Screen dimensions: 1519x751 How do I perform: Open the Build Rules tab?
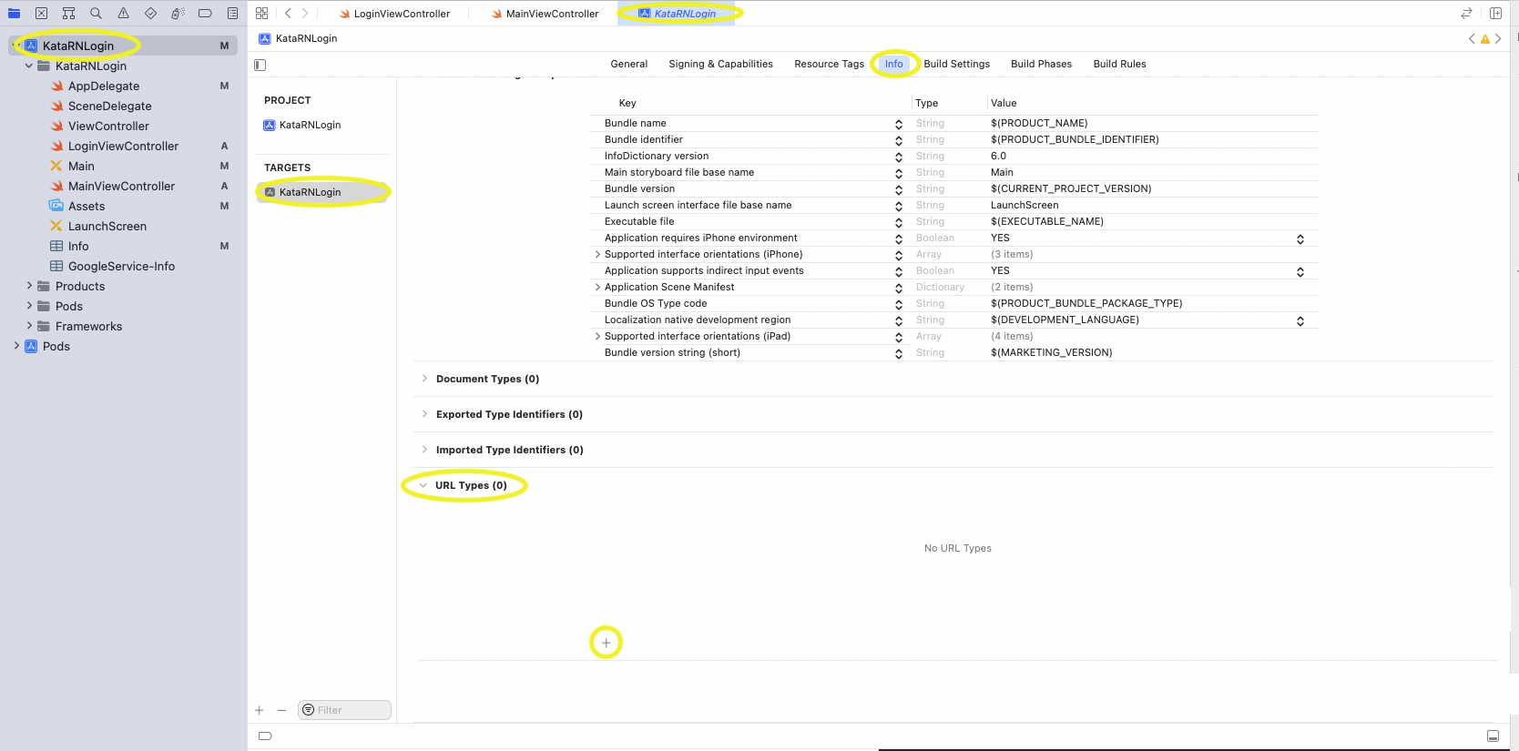tap(1119, 65)
